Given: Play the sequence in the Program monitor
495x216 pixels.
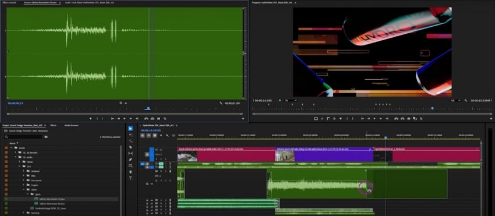Looking at the screenshot, I should pyautogui.click(x=374, y=119).
